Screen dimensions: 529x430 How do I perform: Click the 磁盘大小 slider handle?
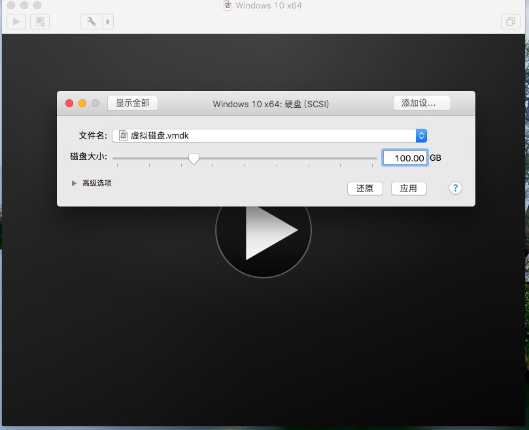[x=194, y=157]
